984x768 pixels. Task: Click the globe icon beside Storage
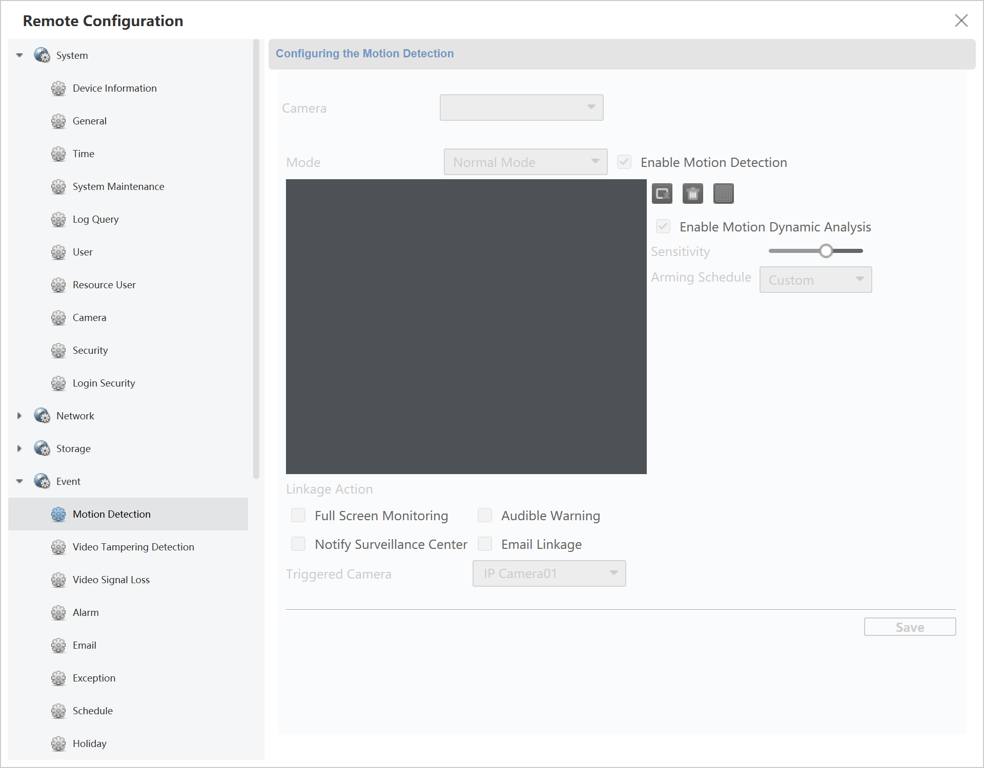(x=42, y=449)
